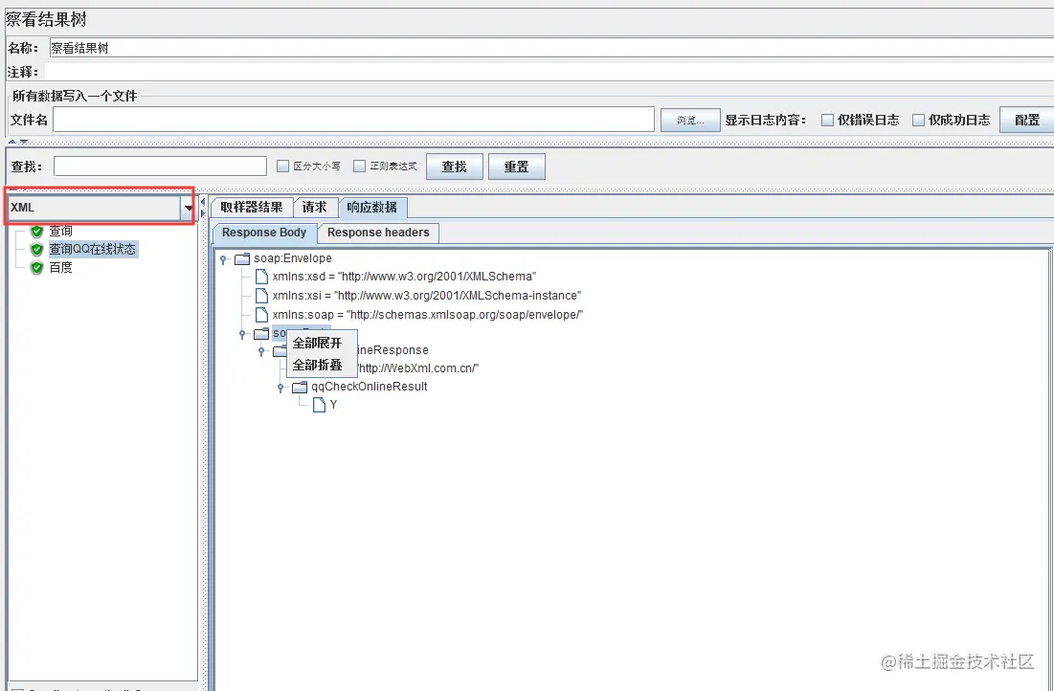Focus the 文件名 input field

pyautogui.click(x=353, y=120)
